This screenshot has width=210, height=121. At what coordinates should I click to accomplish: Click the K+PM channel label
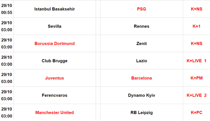pyautogui.click(x=196, y=78)
